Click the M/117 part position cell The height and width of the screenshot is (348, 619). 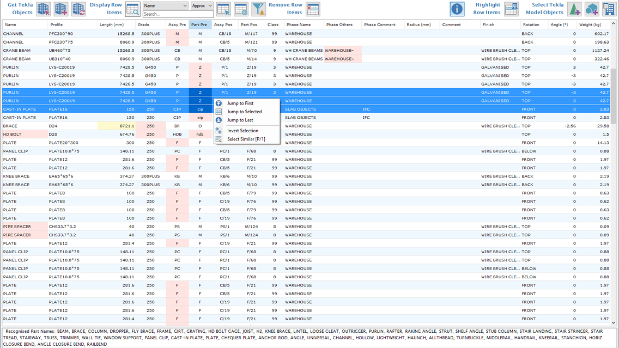point(252,34)
